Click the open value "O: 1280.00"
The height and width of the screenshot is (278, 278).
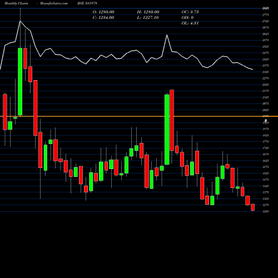[x=103, y=12]
